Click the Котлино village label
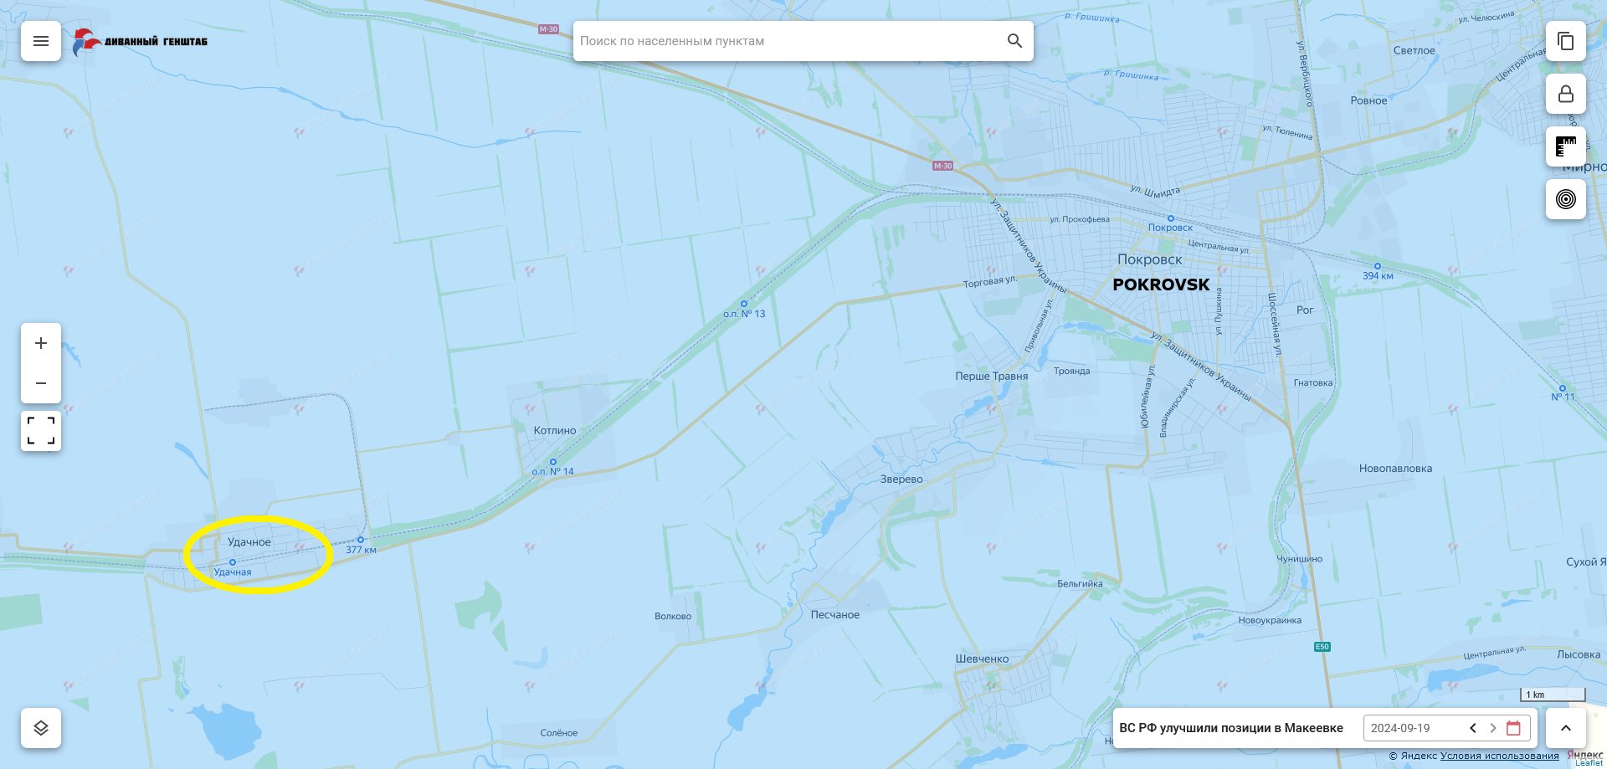The image size is (1607, 769). pyautogui.click(x=555, y=430)
